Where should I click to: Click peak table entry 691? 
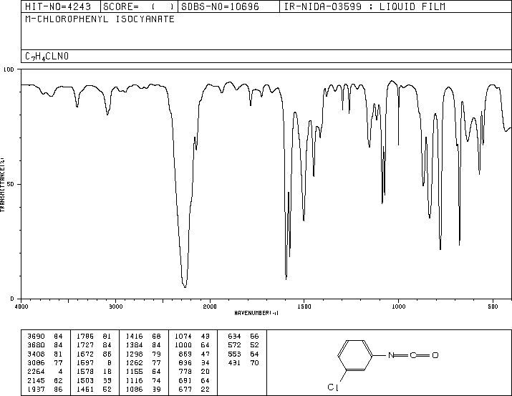click(185, 380)
